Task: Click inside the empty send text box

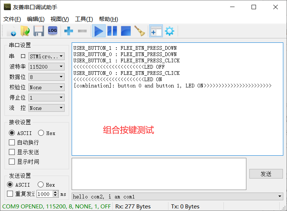Action: coord(159,174)
